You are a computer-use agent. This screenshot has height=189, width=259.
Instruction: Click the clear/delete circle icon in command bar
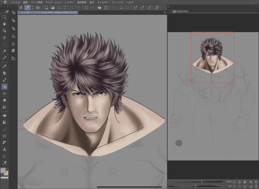click(x=86, y=8)
